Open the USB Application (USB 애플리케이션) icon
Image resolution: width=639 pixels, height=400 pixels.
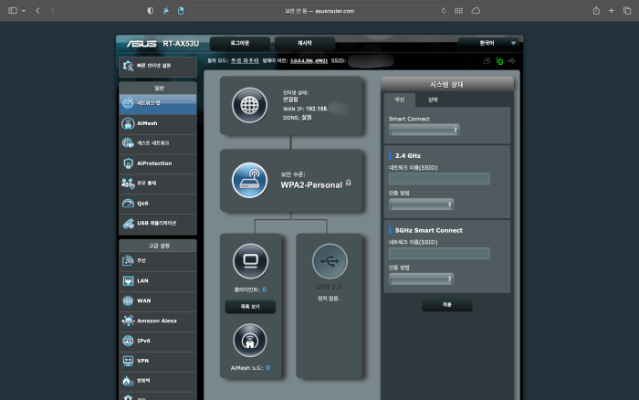(x=128, y=223)
